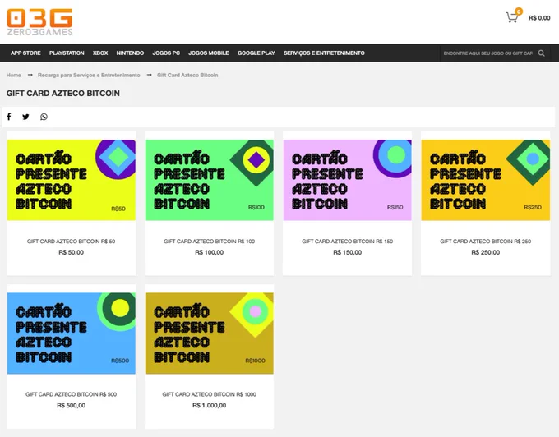
Task: Click the R$ 250,00 price
Action: point(486,252)
